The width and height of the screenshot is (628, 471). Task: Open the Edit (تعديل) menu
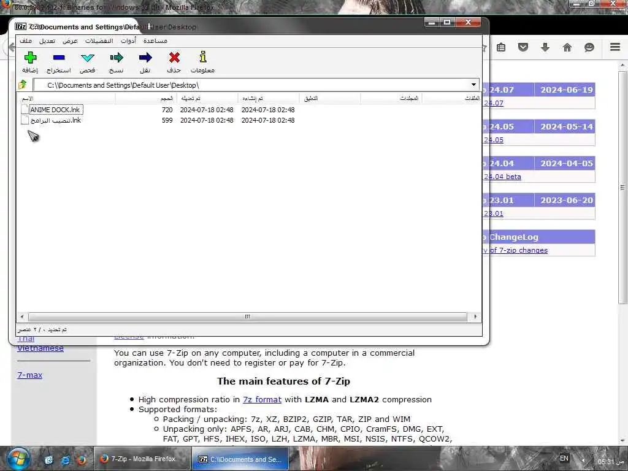(x=47, y=41)
